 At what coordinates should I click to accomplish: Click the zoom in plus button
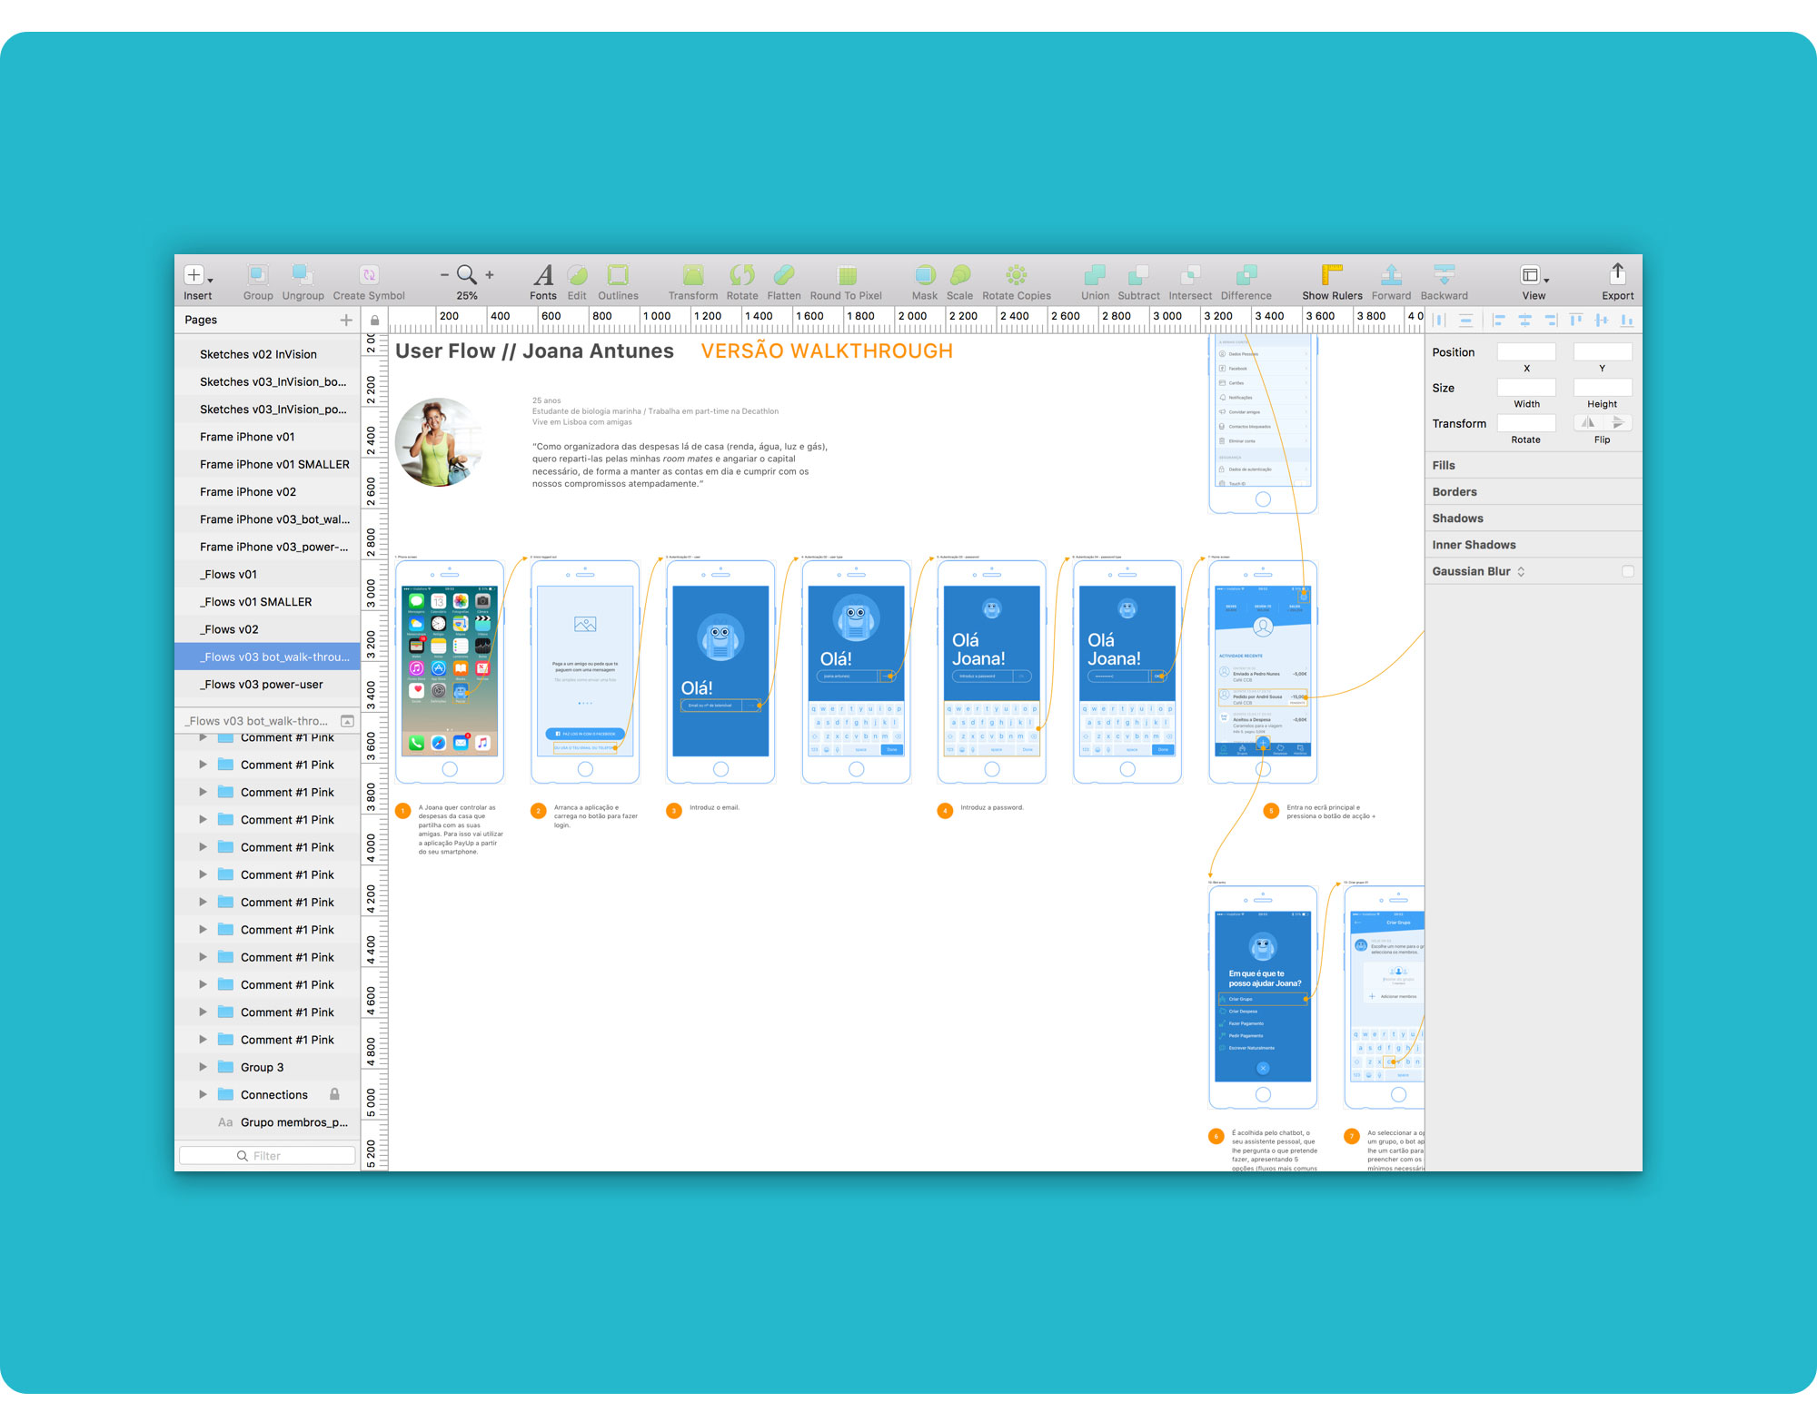point(490,275)
